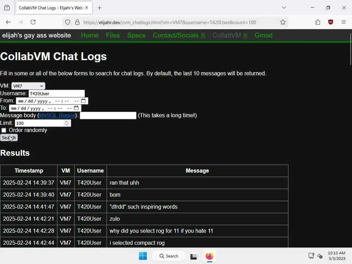The width and height of the screenshot is (352, 264).
Task: Open the Home menu link
Action: coord(90,35)
